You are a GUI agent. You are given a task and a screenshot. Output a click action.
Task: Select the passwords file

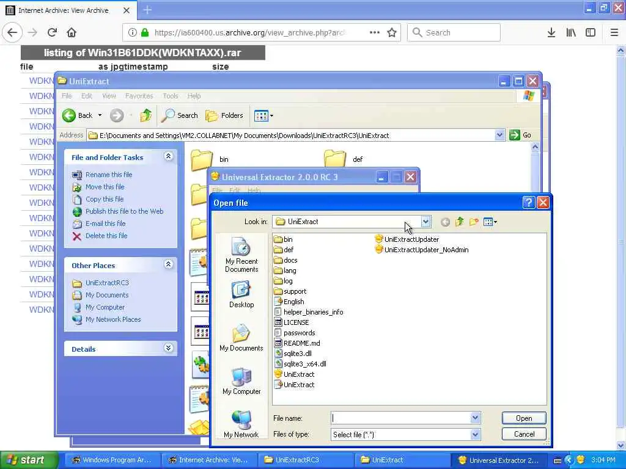pyautogui.click(x=295, y=333)
